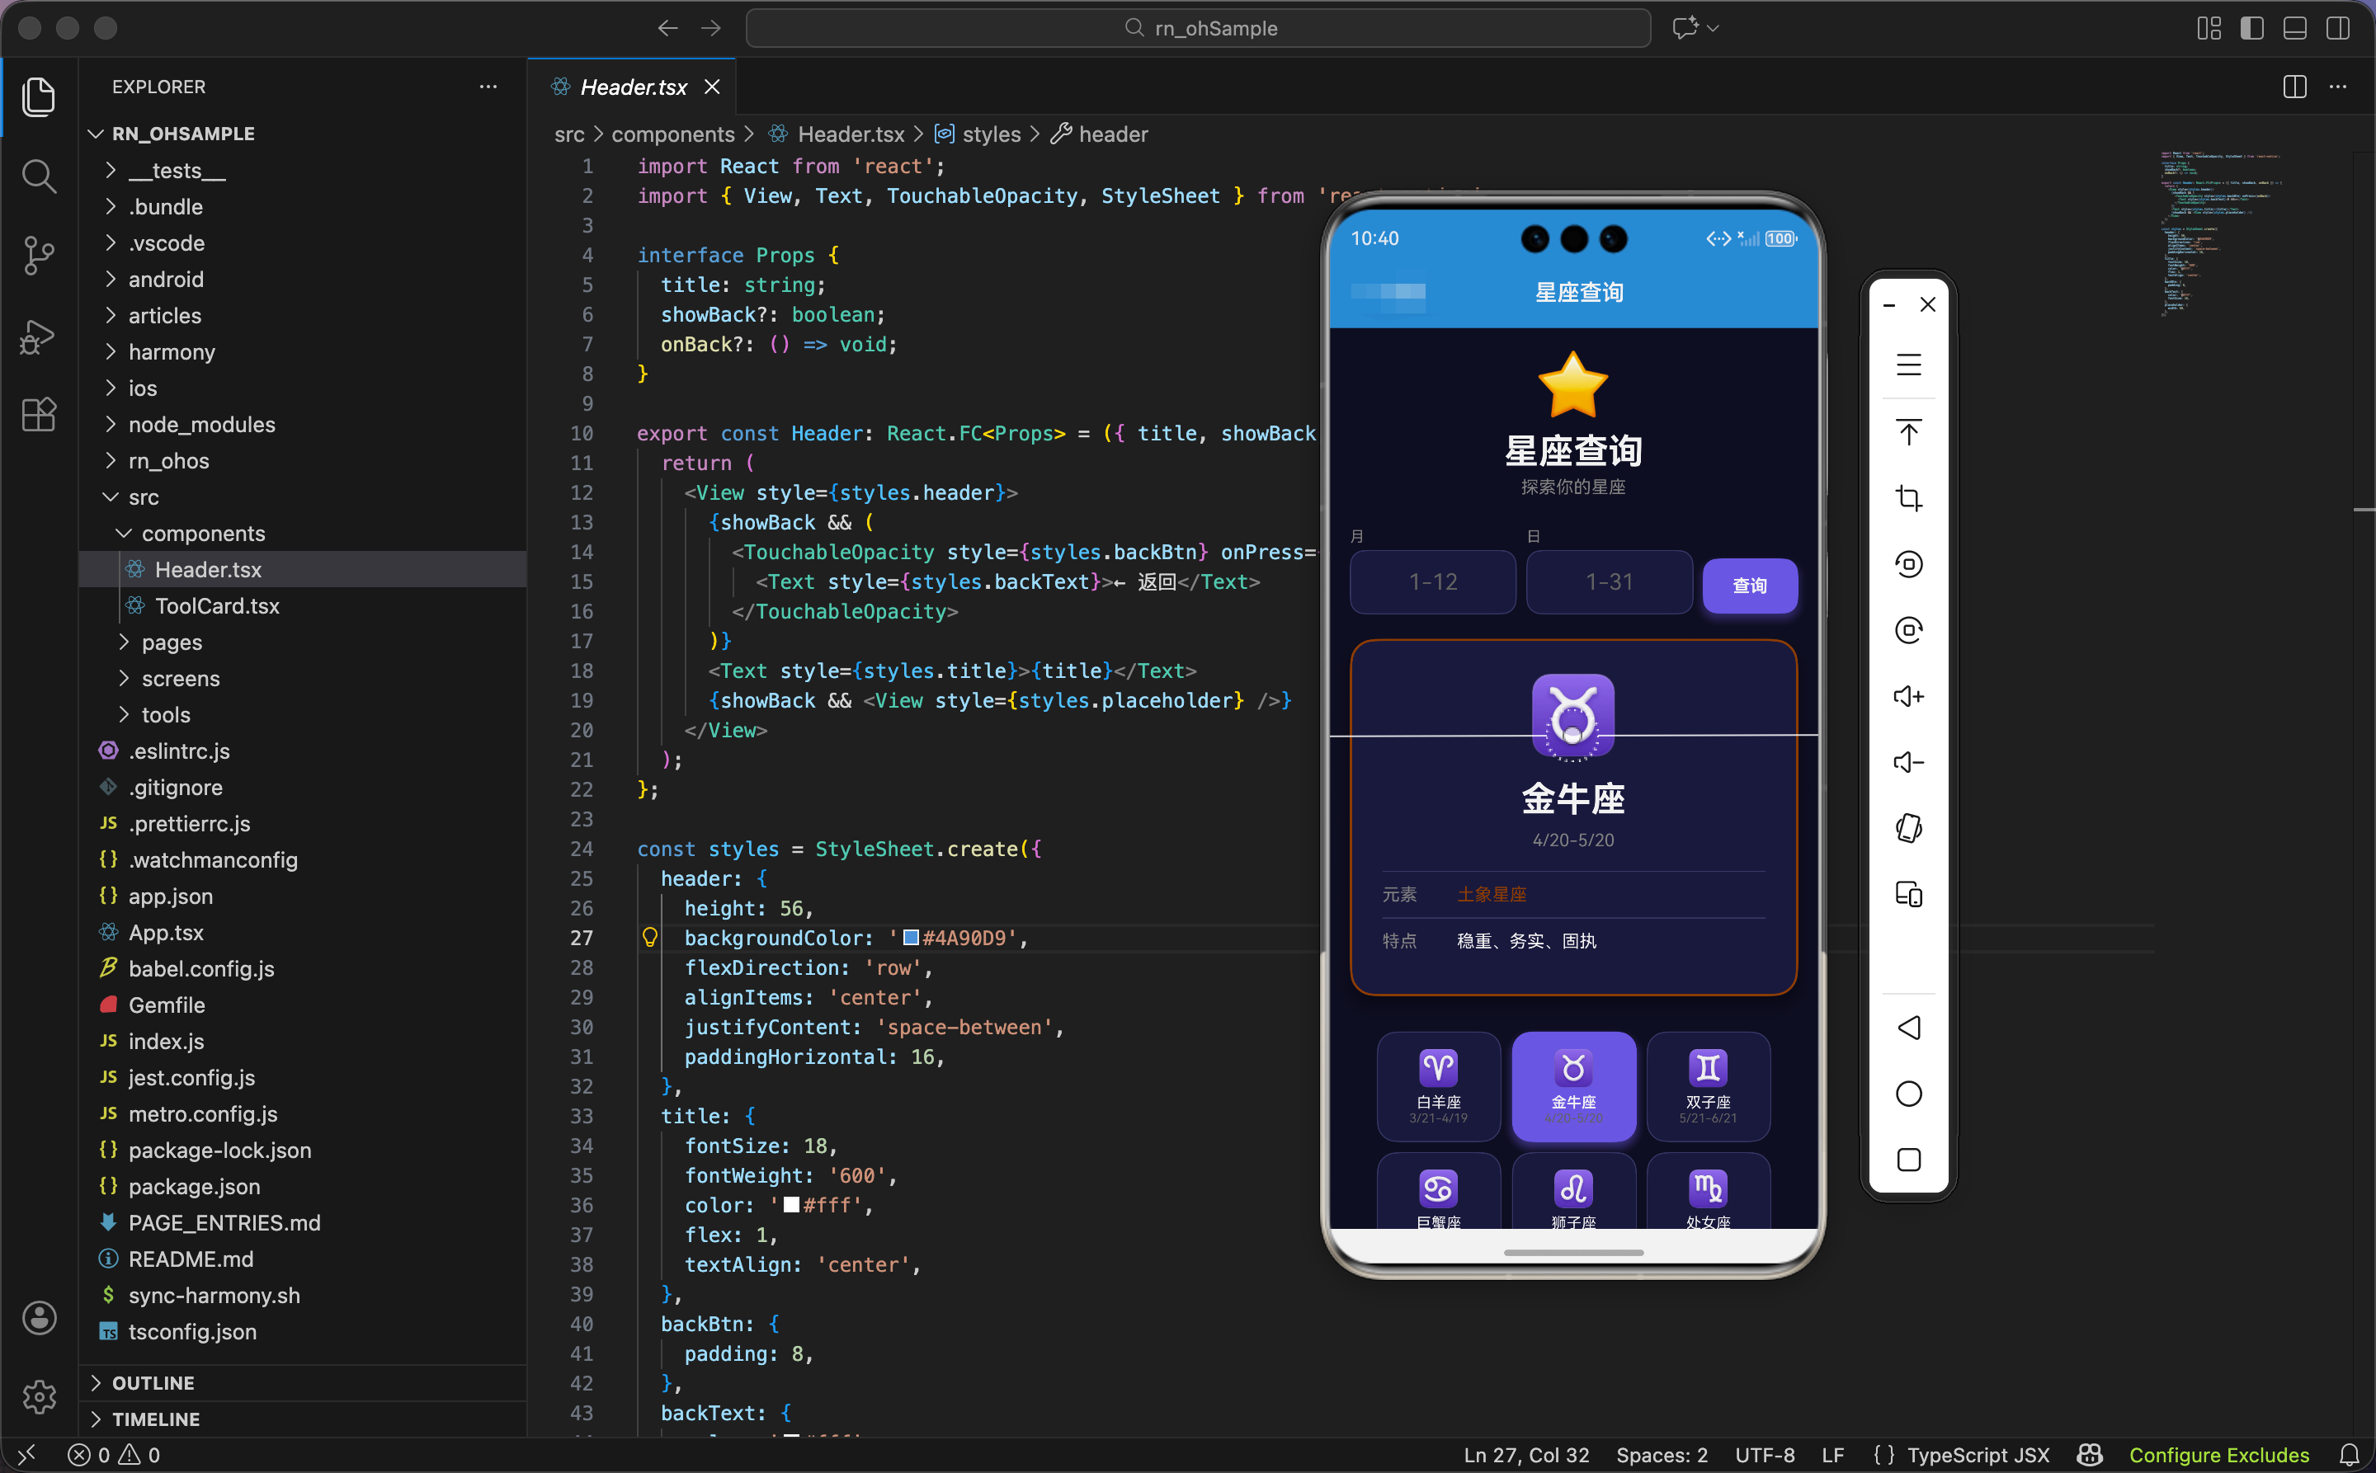Viewport: 2376px width, 1473px height.
Task: Open the Search view icon
Action: 38,176
